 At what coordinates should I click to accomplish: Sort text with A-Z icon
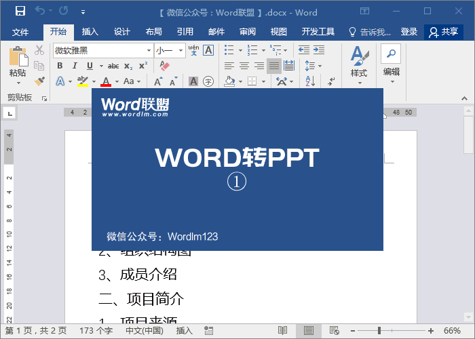click(x=310, y=81)
